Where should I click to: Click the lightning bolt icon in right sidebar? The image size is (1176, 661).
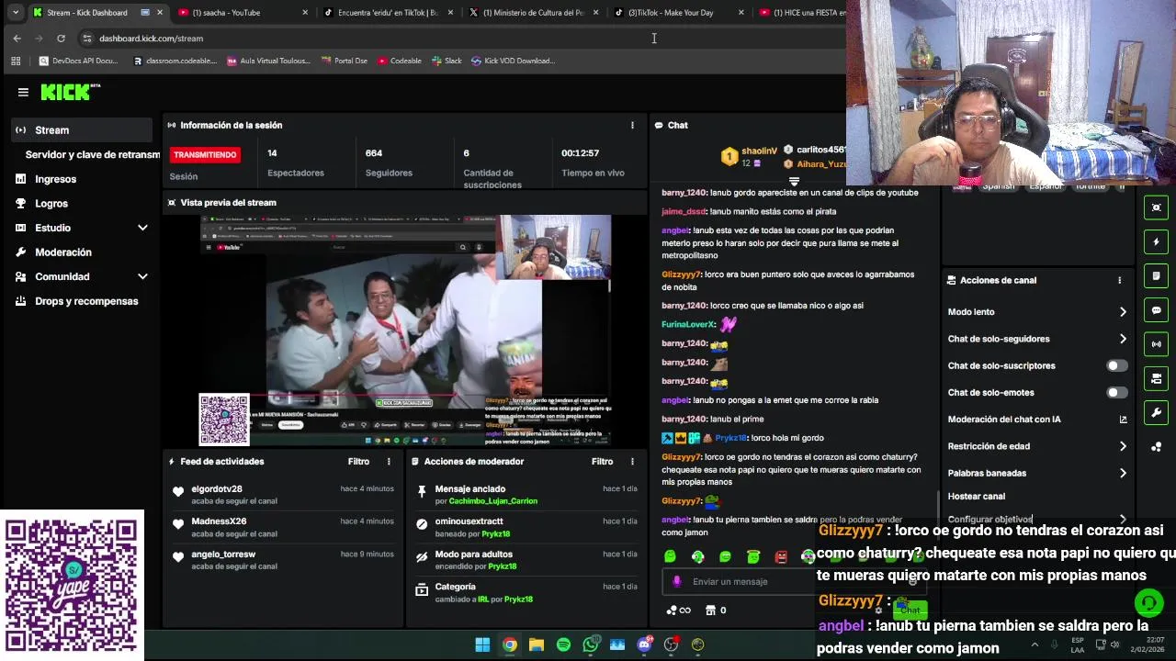click(1157, 241)
